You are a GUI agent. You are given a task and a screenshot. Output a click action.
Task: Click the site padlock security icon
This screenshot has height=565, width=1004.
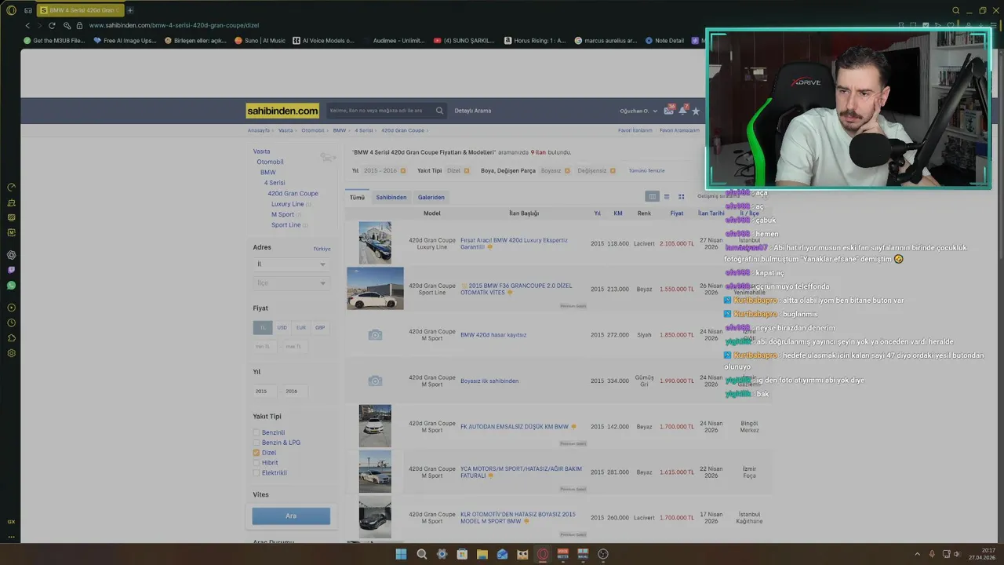(79, 25)
